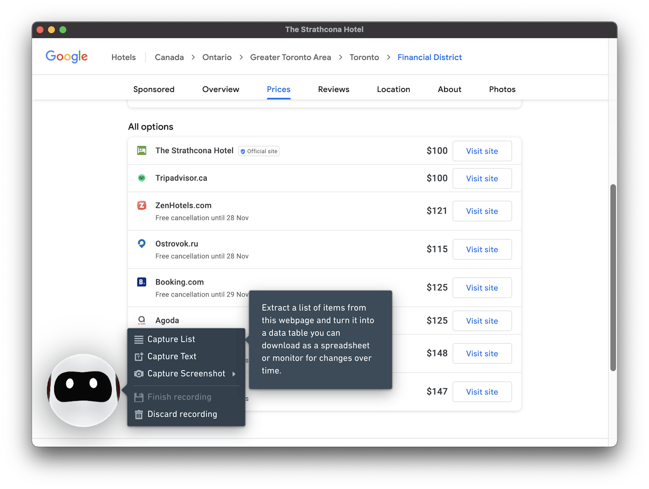
Task: Click the $147 price
Action: point(437,392)
